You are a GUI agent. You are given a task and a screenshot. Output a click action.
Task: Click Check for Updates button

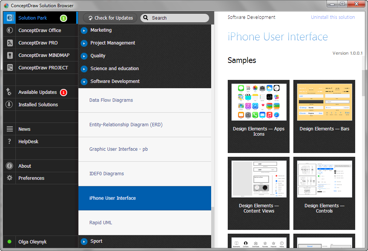click(110, 18)
